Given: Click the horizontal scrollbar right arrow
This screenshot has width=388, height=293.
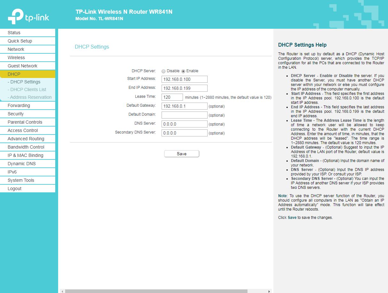Looking at the screenshot, I should [x=269, y=291].
